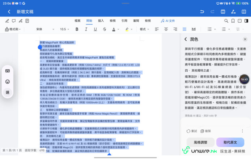Click the 取代原文 button
The width and height of the screenshot is (251, 160).
click(x=230, y=142)
